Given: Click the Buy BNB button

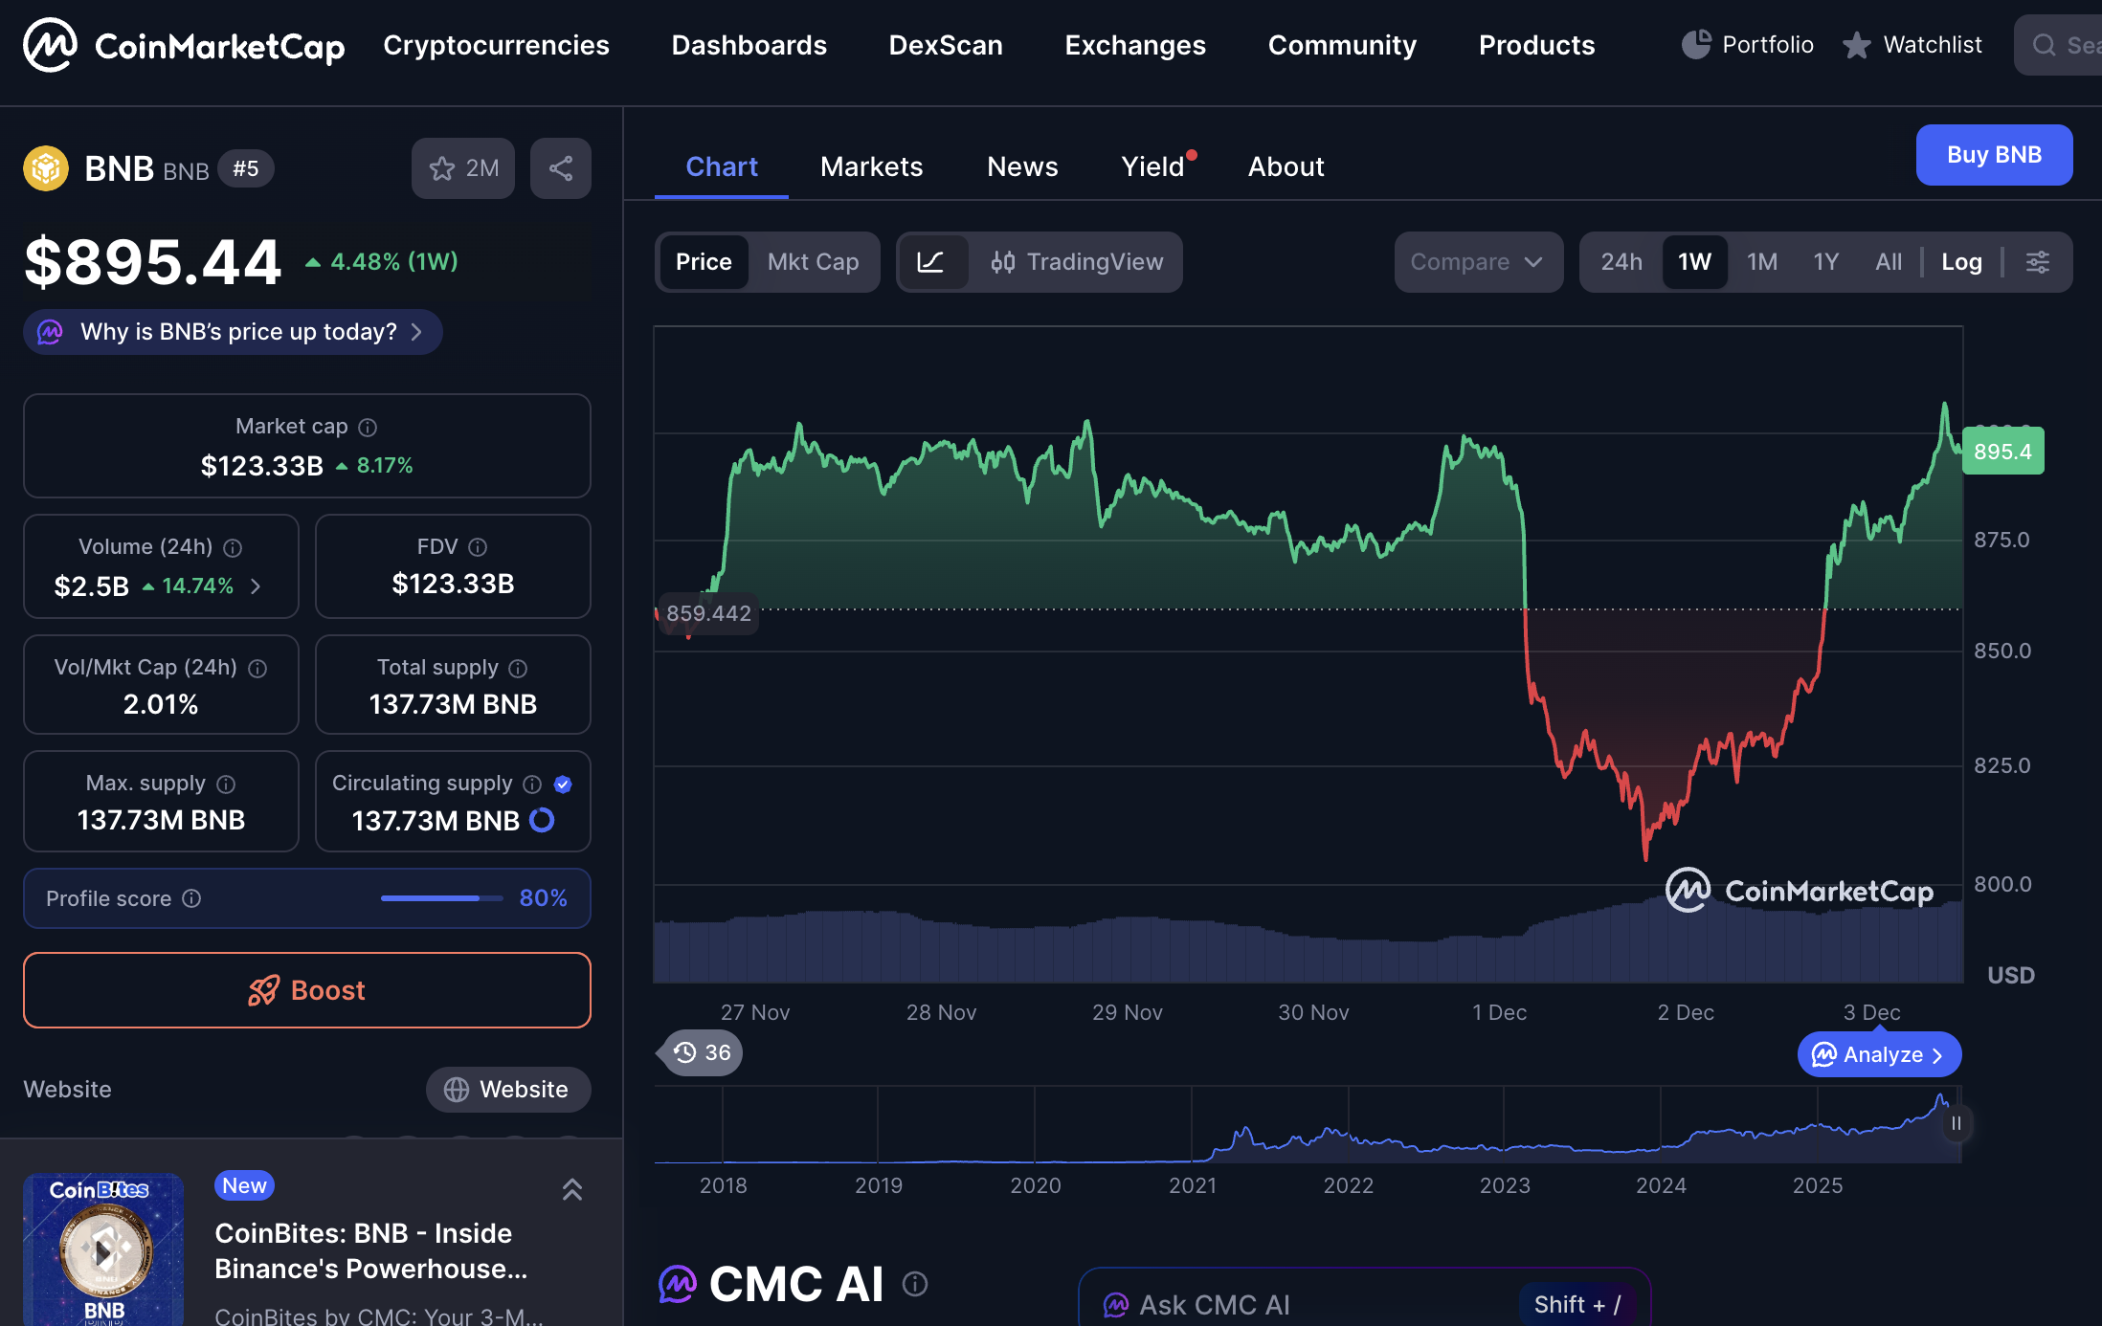Looking at the screenshot, I should 1993,155.
